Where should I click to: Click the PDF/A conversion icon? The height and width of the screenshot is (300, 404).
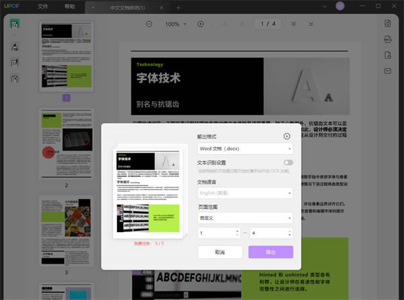click(388, 39)
